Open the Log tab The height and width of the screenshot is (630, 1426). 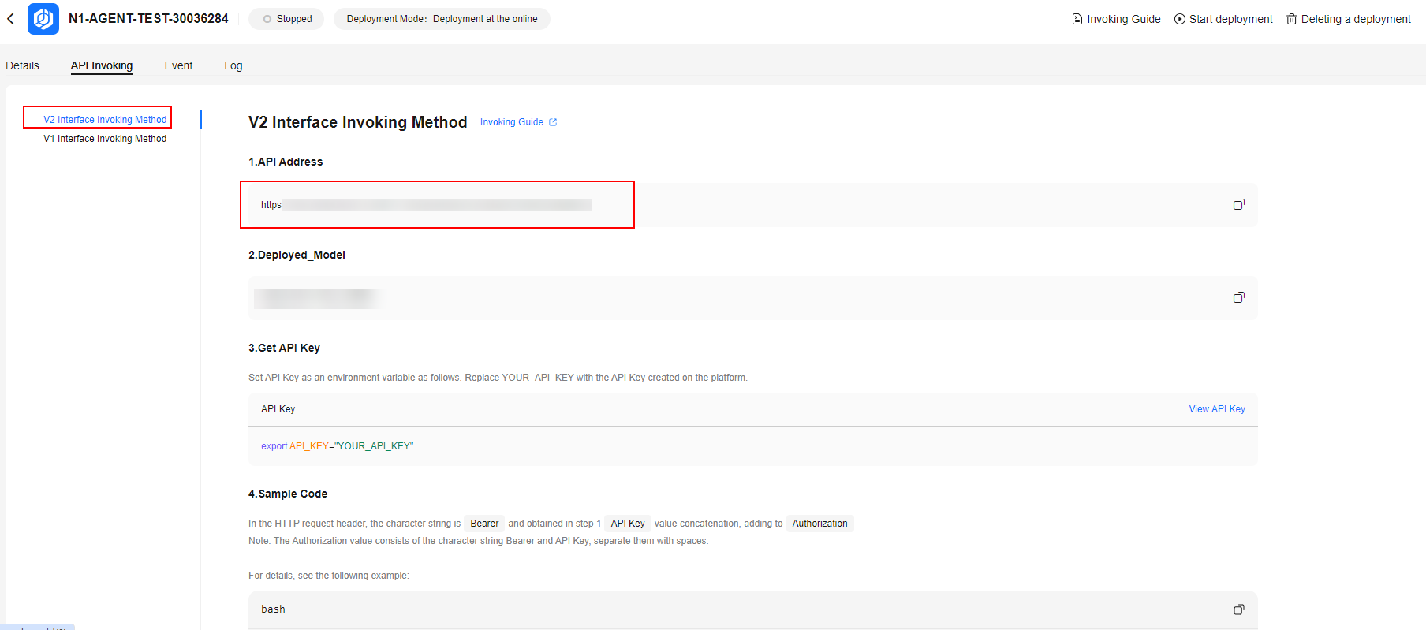(233, 65)
